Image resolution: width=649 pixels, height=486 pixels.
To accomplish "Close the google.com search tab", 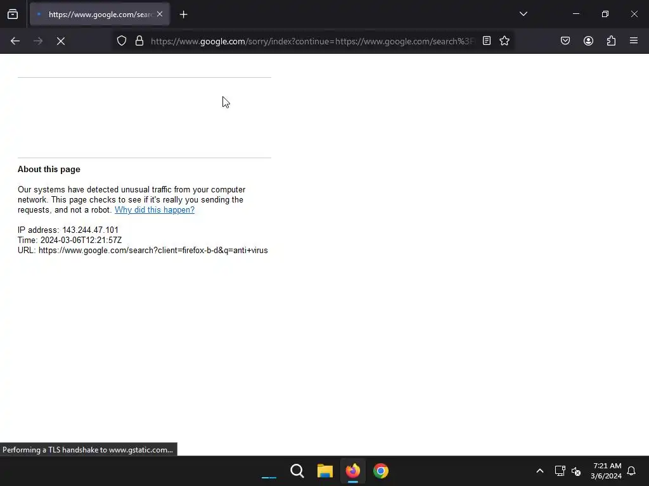I will coord(160,14).
